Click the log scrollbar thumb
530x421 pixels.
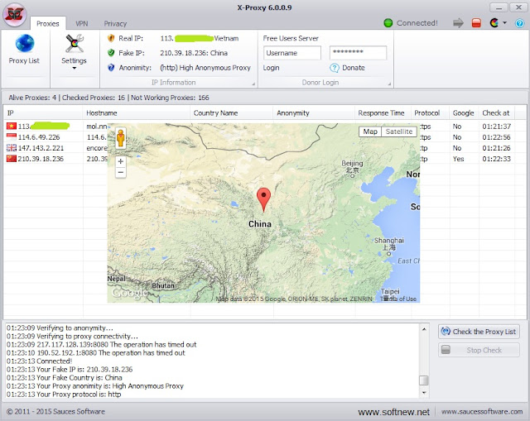tap(424, 380)
